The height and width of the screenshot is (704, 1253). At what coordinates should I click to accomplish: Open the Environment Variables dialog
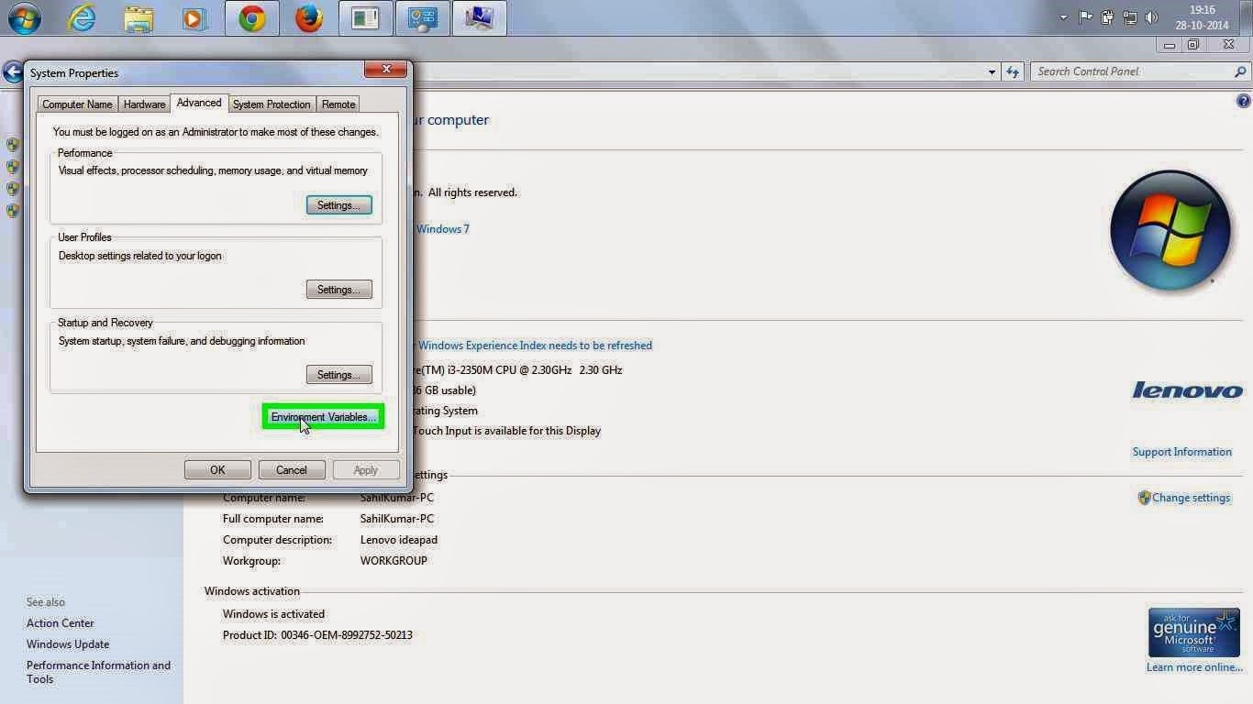323,417
